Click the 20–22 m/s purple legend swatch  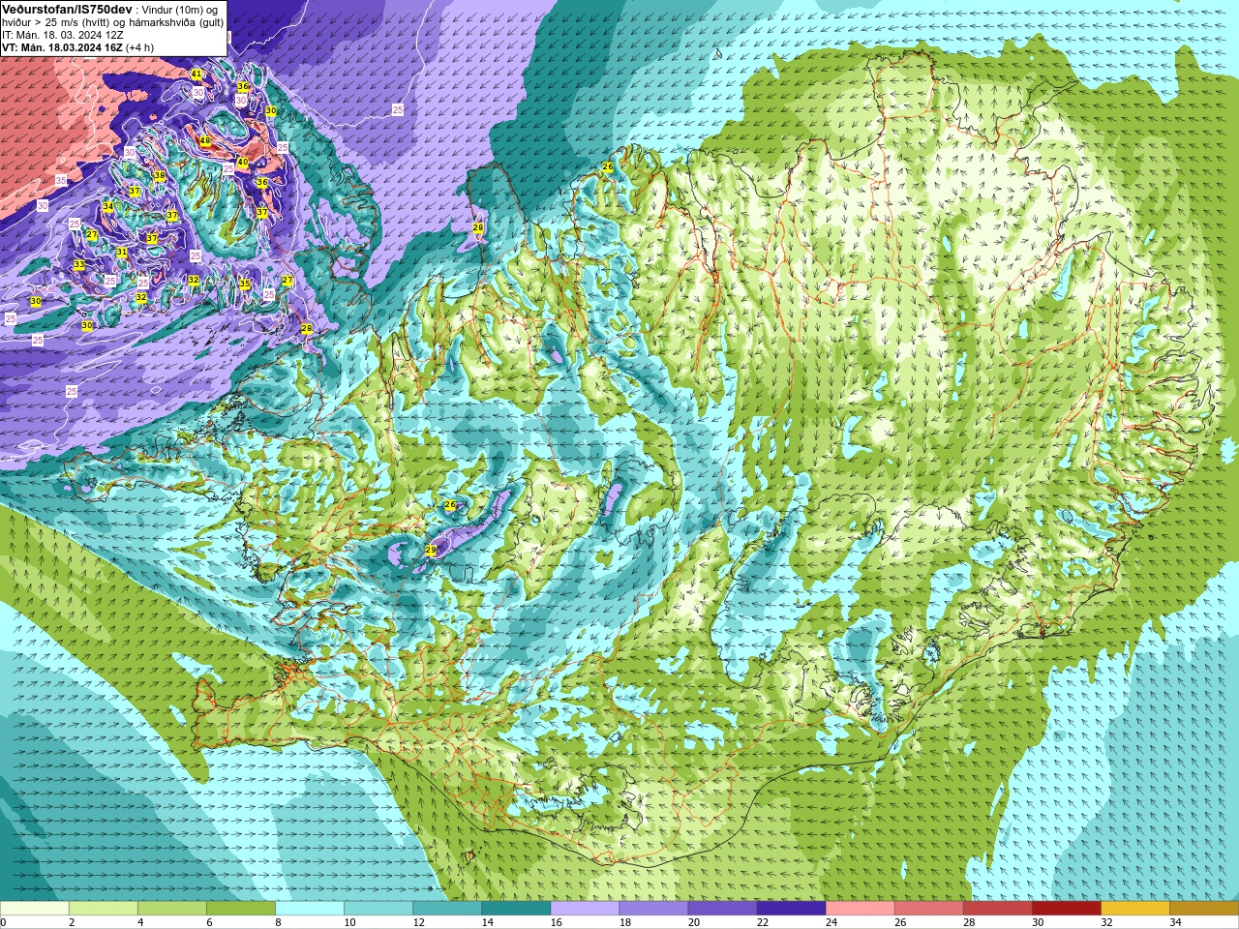click(x=722, y=908)
